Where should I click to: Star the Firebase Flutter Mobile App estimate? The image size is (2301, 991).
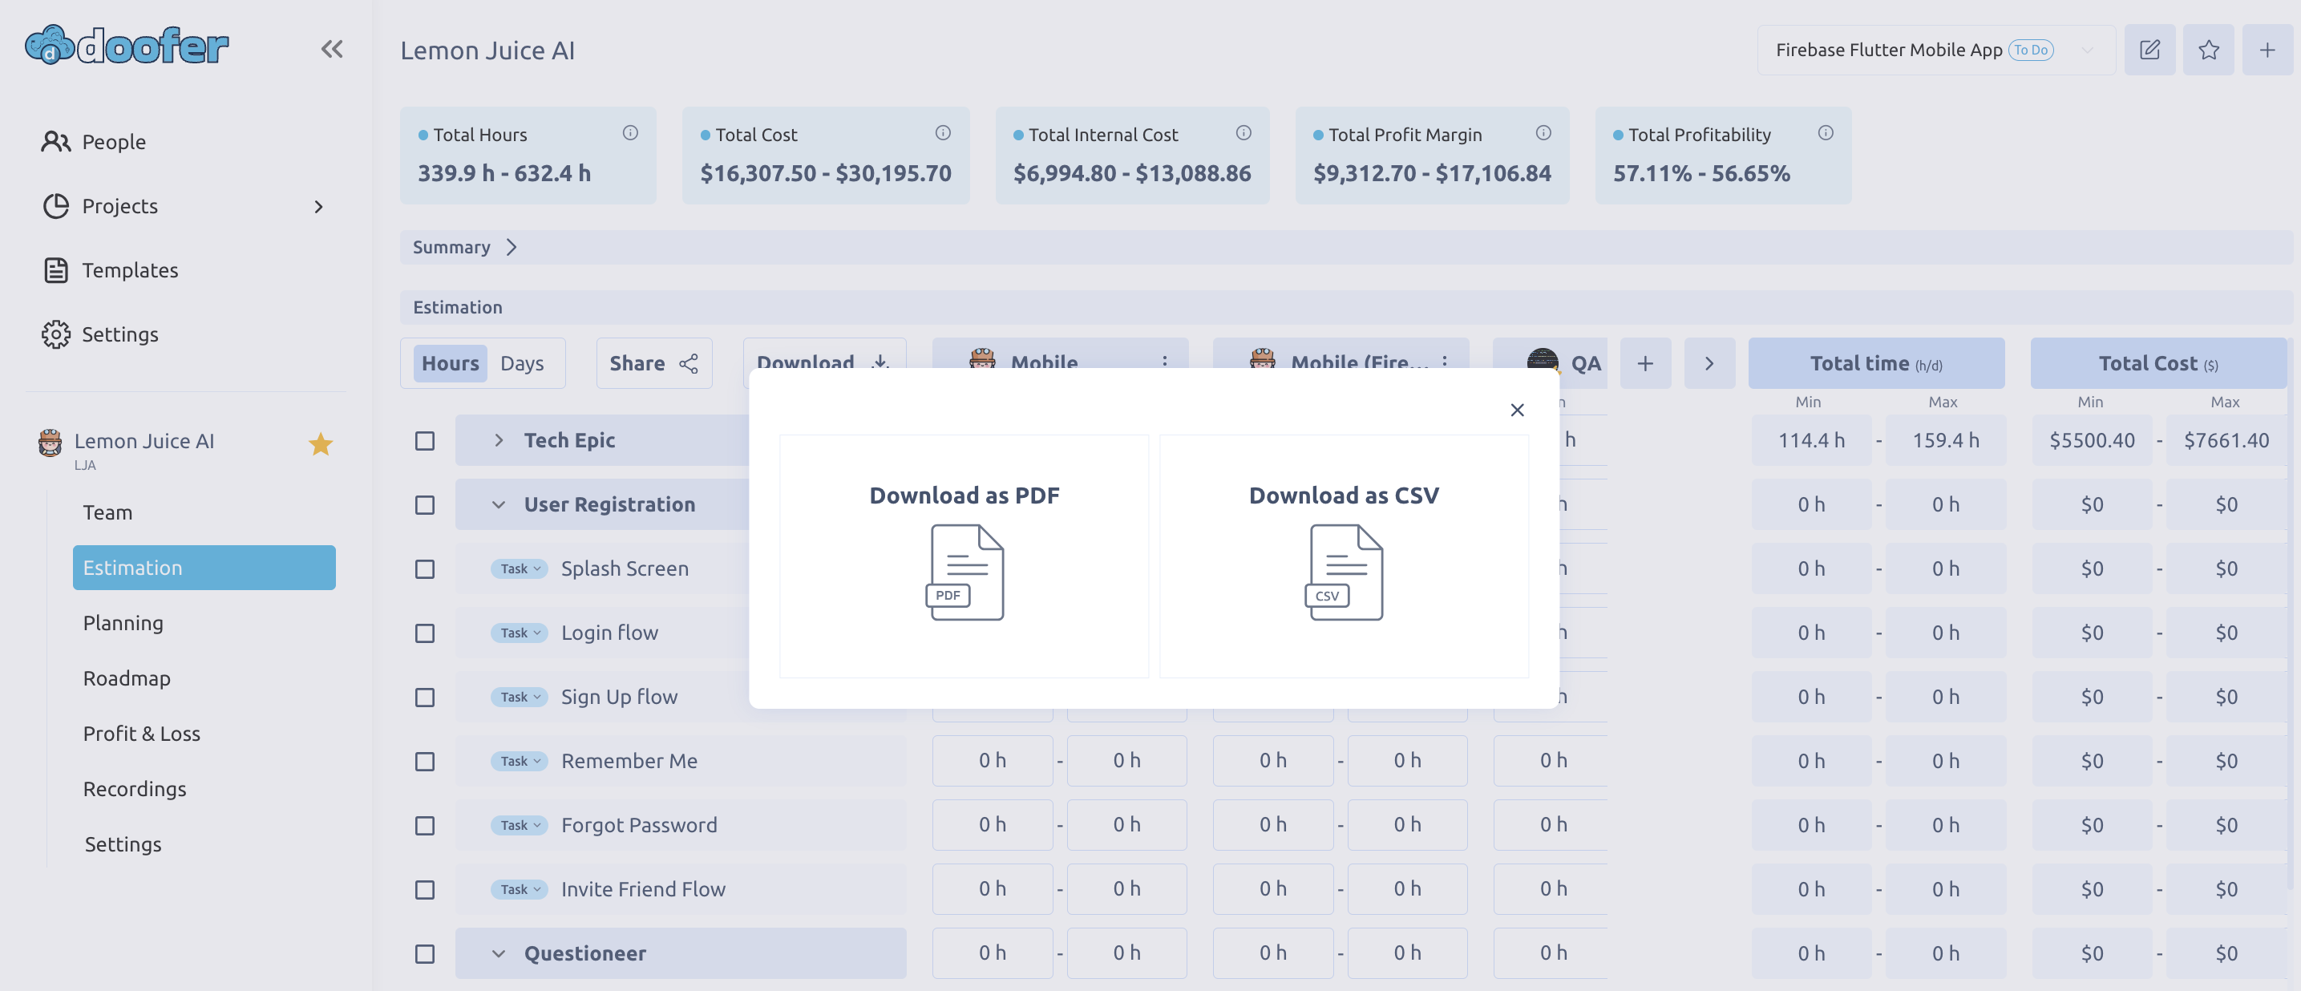coord(2208,50)
